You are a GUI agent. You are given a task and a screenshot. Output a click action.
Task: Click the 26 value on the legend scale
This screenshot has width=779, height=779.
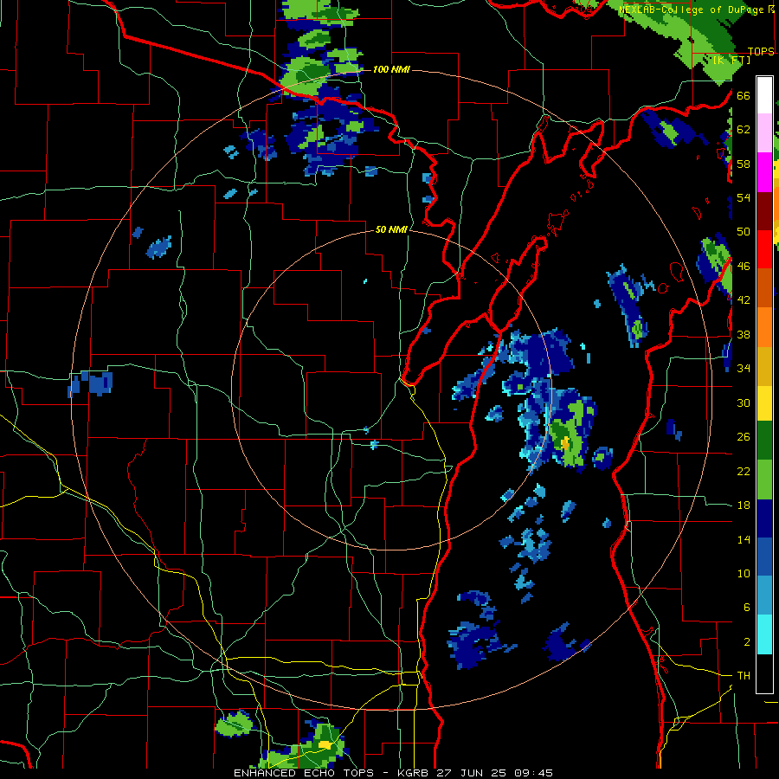point(744,437)
